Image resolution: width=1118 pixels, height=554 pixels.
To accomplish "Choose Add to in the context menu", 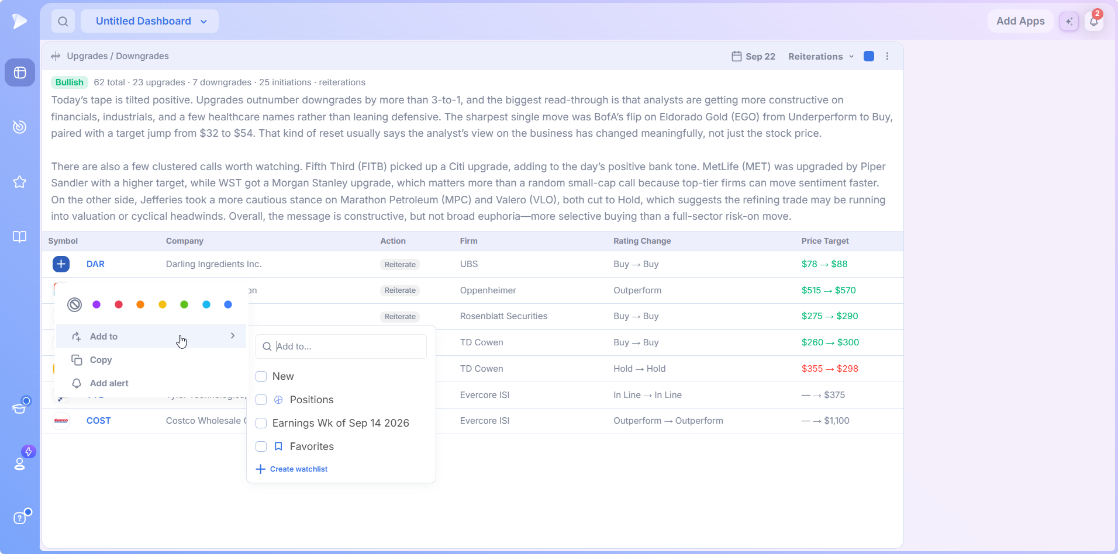I will (x=151, y=337).
